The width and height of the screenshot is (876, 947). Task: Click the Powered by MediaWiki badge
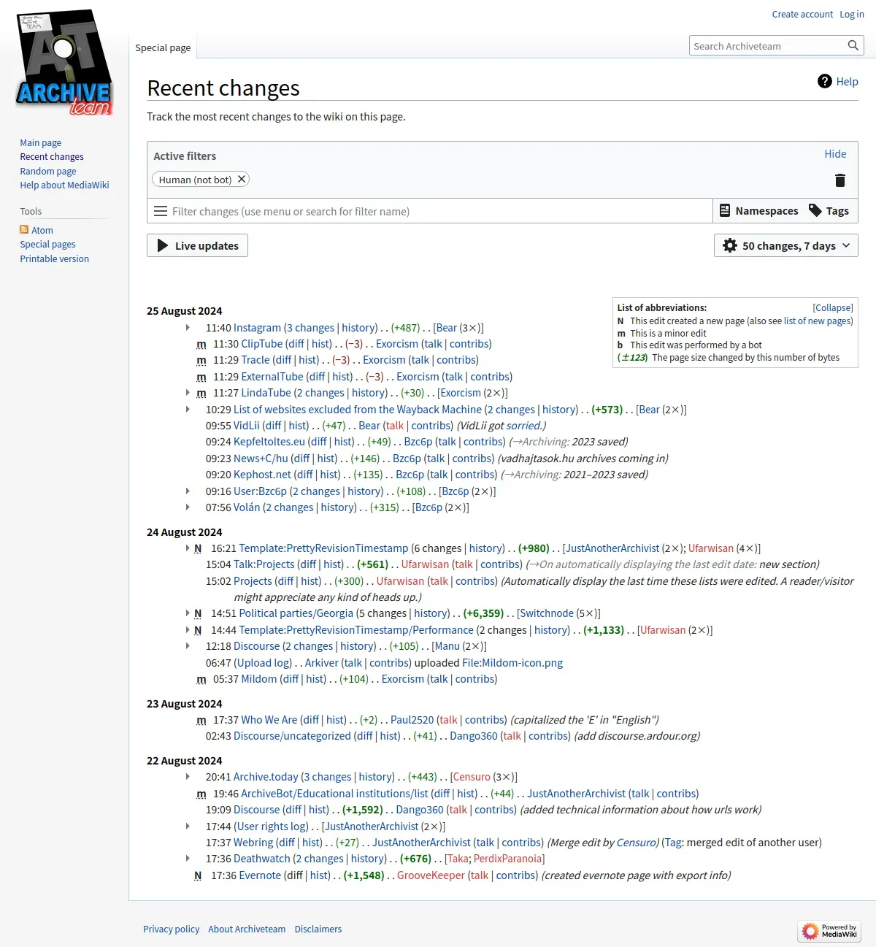click(830, 931)
